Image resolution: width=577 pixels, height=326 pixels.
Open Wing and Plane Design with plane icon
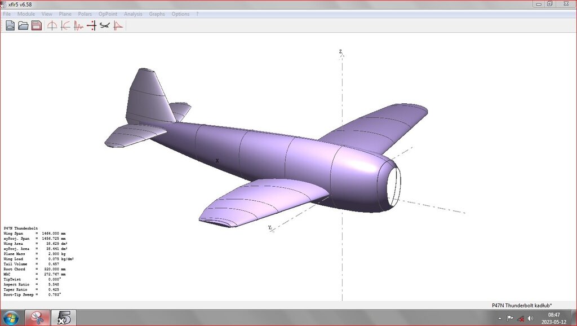[x=105, y=25]
